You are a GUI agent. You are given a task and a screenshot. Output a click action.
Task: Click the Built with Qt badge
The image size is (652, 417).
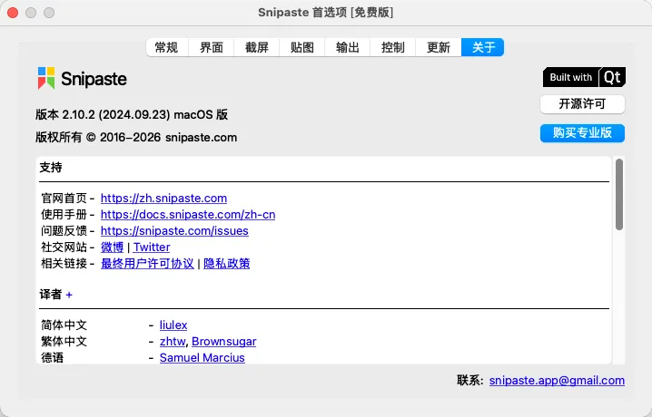[584, 77]
